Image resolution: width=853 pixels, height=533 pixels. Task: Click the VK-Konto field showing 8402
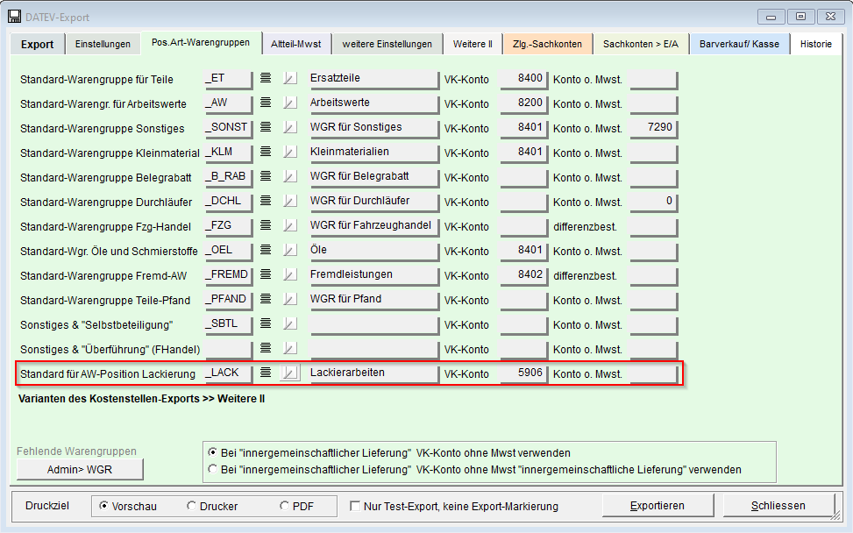(x=524, y=275)
